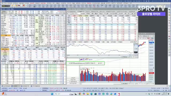Click the magnifier icon beside code field
171x96 pixels.
71,14
